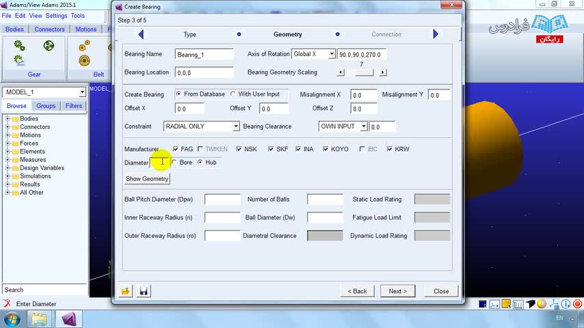
Task: Click the black perspective view icon
Action: 531,304
